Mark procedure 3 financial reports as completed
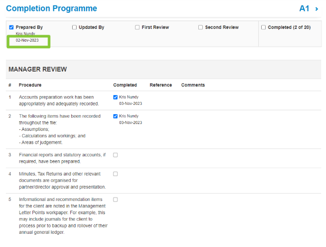Image resolution: width=326 pixels, height=247 pixels. click(115, 155)
